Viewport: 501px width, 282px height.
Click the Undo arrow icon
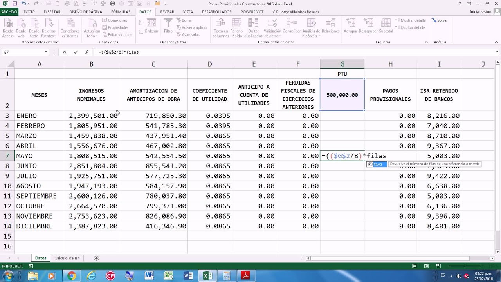[x=24, y=4]
